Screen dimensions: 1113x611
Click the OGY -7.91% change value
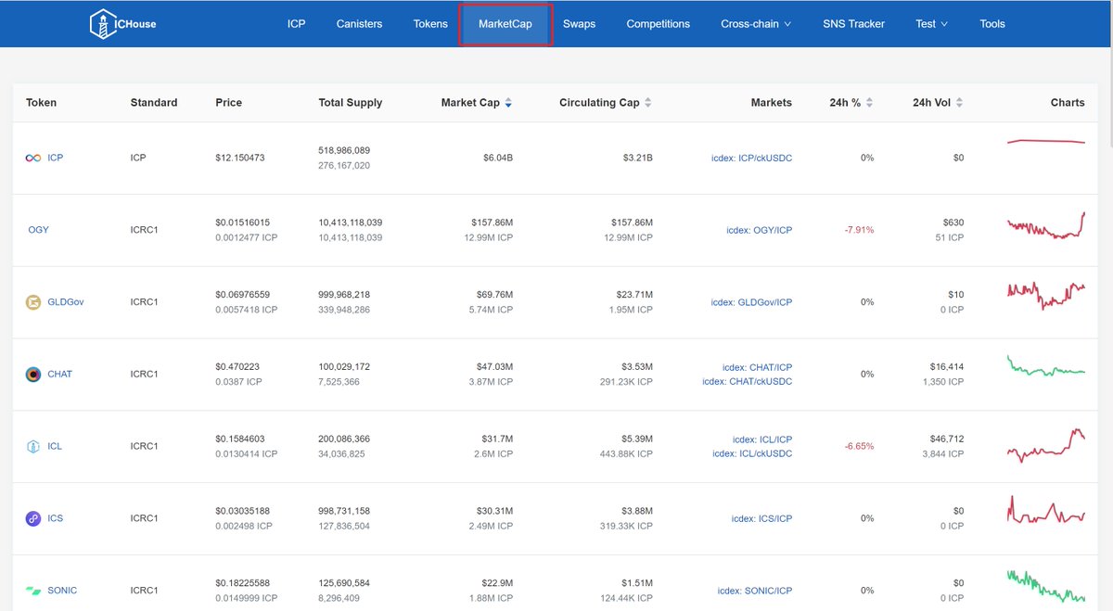859,230
